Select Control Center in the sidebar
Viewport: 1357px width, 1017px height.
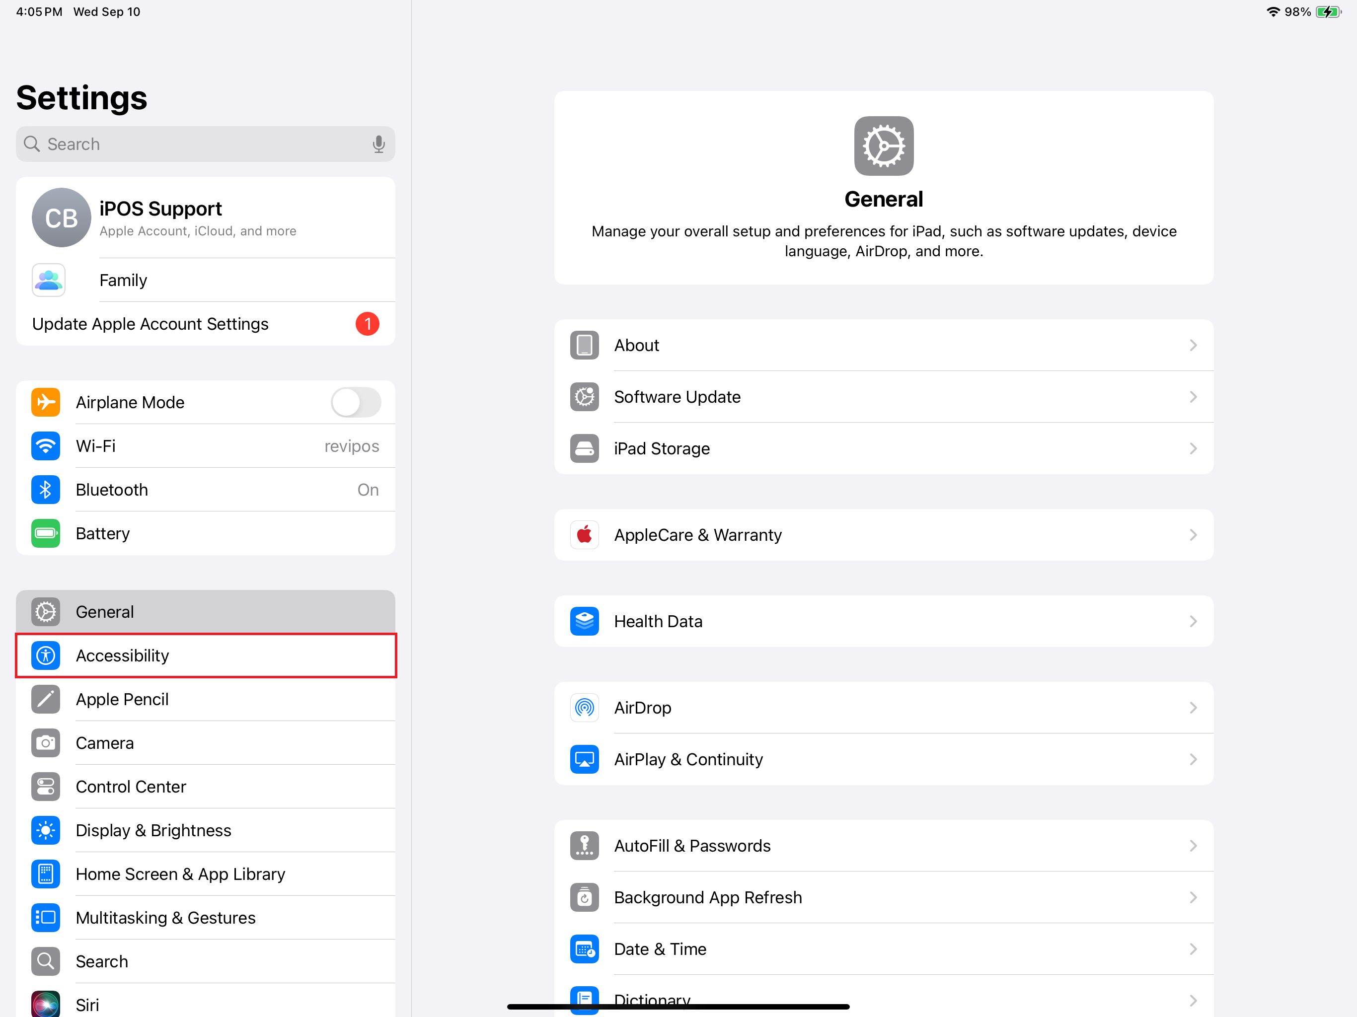pyautogui.click(x=206, y=787)
